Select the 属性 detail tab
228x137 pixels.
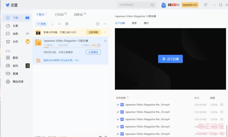click(x=146, y=23)
